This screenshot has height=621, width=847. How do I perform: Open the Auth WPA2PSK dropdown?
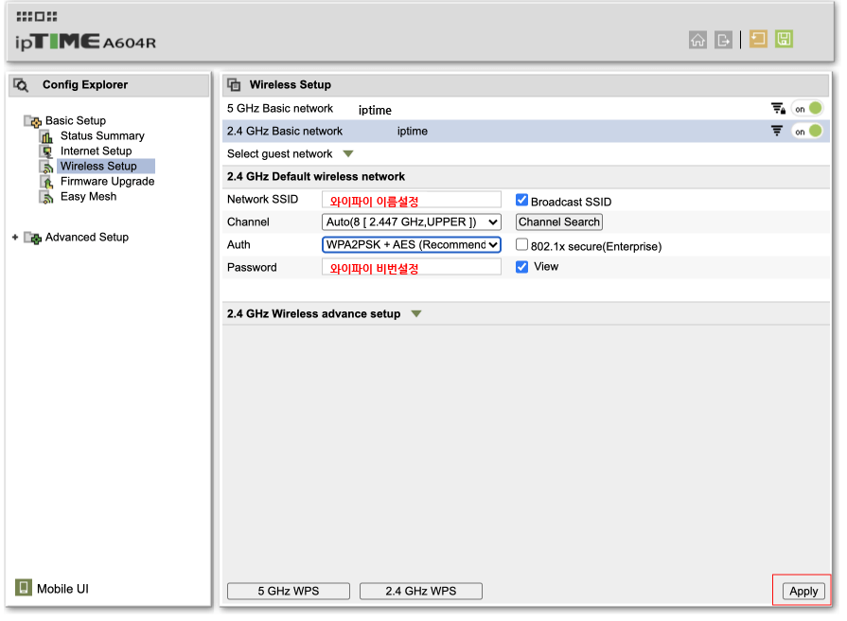[411, 245]
